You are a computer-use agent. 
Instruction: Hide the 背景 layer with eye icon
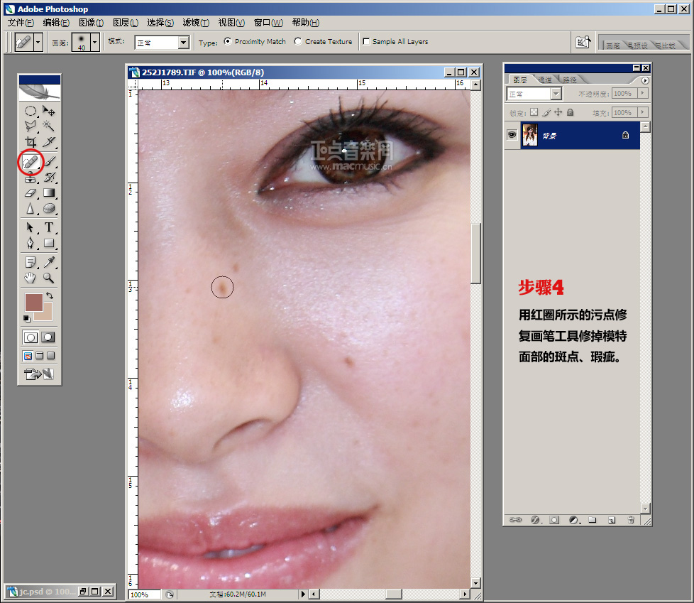[x=512, y=136]
